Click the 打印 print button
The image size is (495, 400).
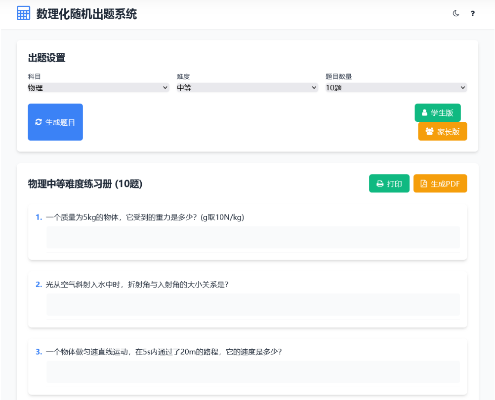[389, 183]
